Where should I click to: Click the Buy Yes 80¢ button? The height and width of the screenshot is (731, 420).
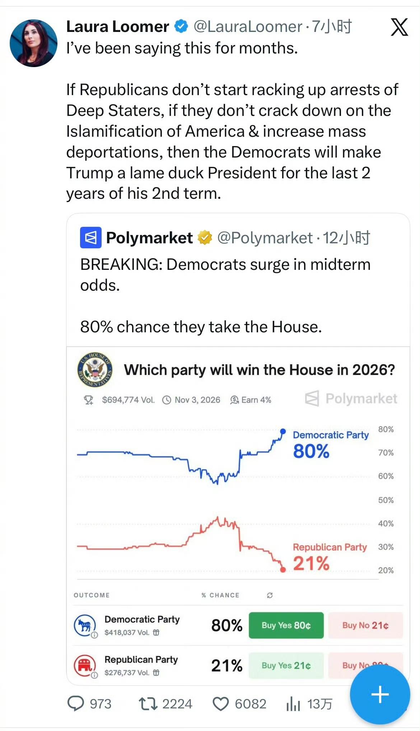click(x=286, y=625)
